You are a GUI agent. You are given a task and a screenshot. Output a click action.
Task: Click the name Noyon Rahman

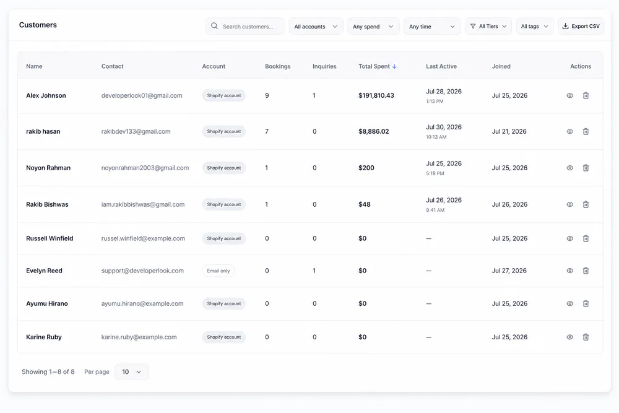pos(48,168)
